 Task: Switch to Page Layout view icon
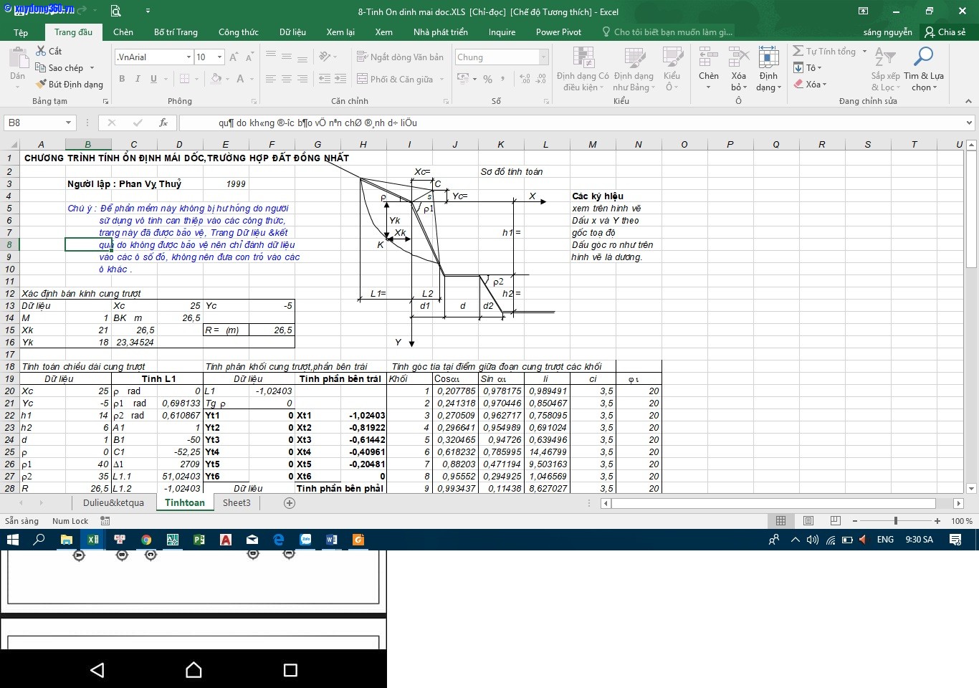(808, 521)
